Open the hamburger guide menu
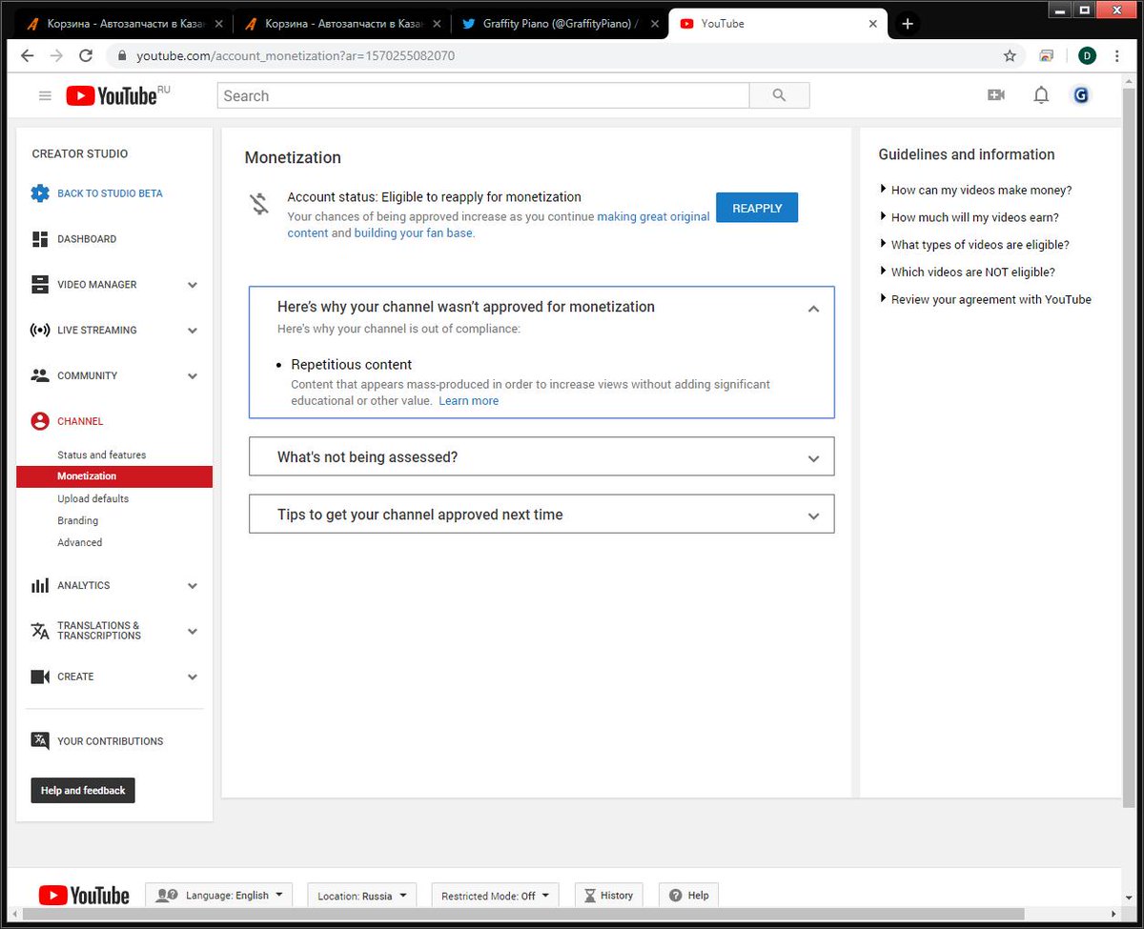 click(x=45, y=95)
